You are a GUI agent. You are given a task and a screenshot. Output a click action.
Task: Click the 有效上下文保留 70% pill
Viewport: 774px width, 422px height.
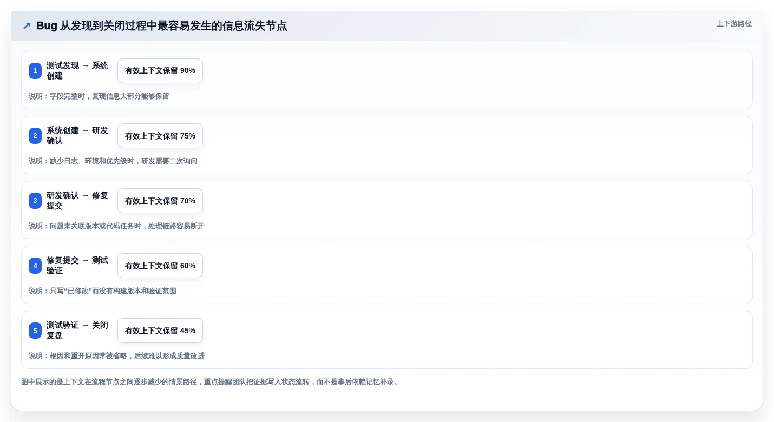[x=160, y=201]
